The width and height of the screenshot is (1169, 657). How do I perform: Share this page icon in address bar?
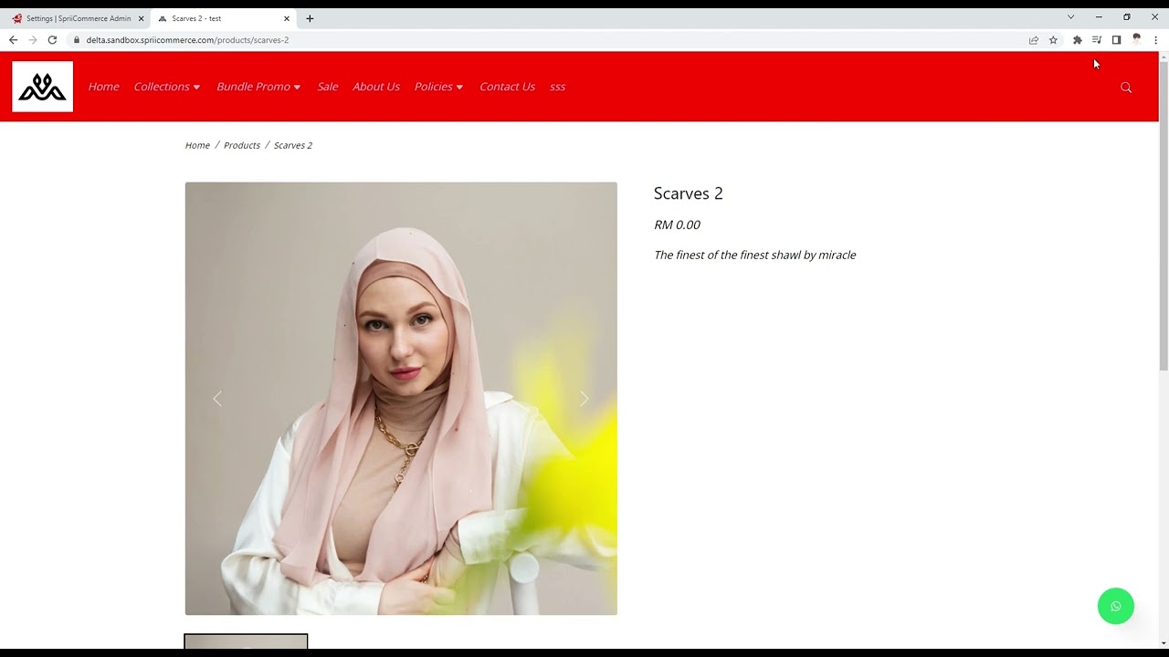(x=1034, y=40)
